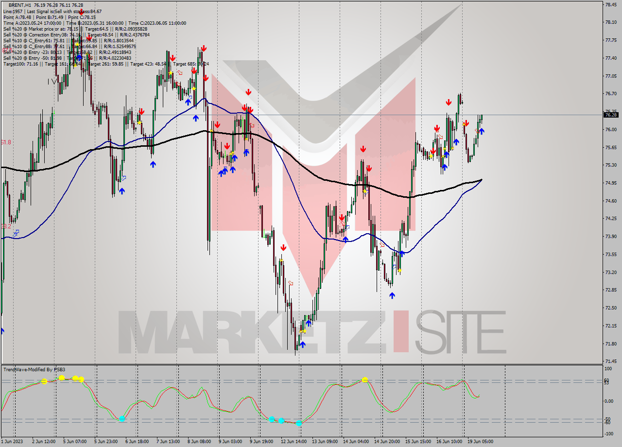Click the 51.8 Fibonacci level label
The image size is (622, 447).
(x=6, y=142)
